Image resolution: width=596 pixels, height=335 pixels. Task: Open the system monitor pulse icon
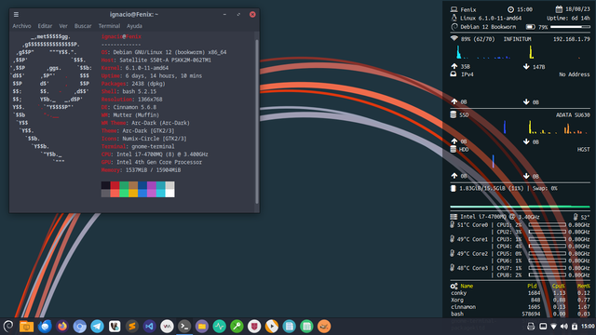point(220,327)
